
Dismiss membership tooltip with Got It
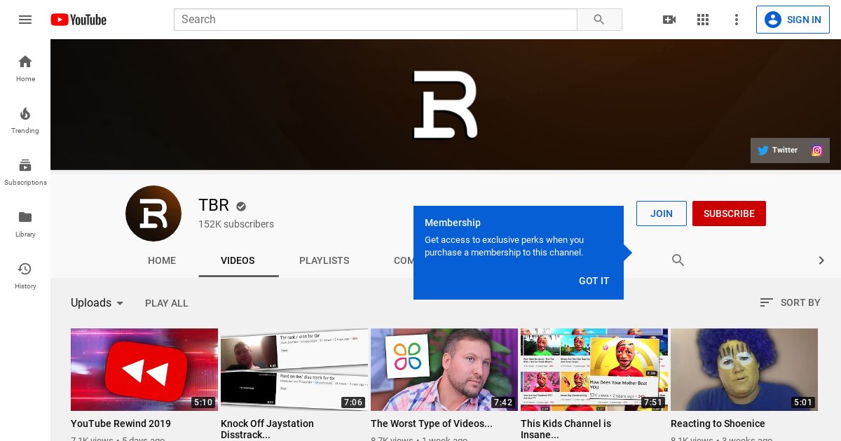[x=594, y=281]
